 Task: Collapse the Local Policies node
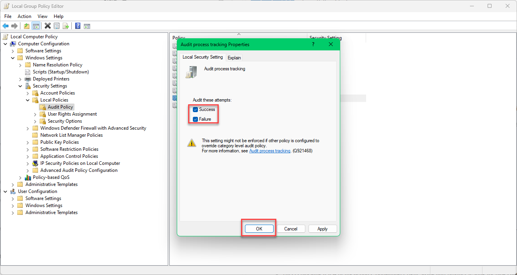[x=27, y=100]
